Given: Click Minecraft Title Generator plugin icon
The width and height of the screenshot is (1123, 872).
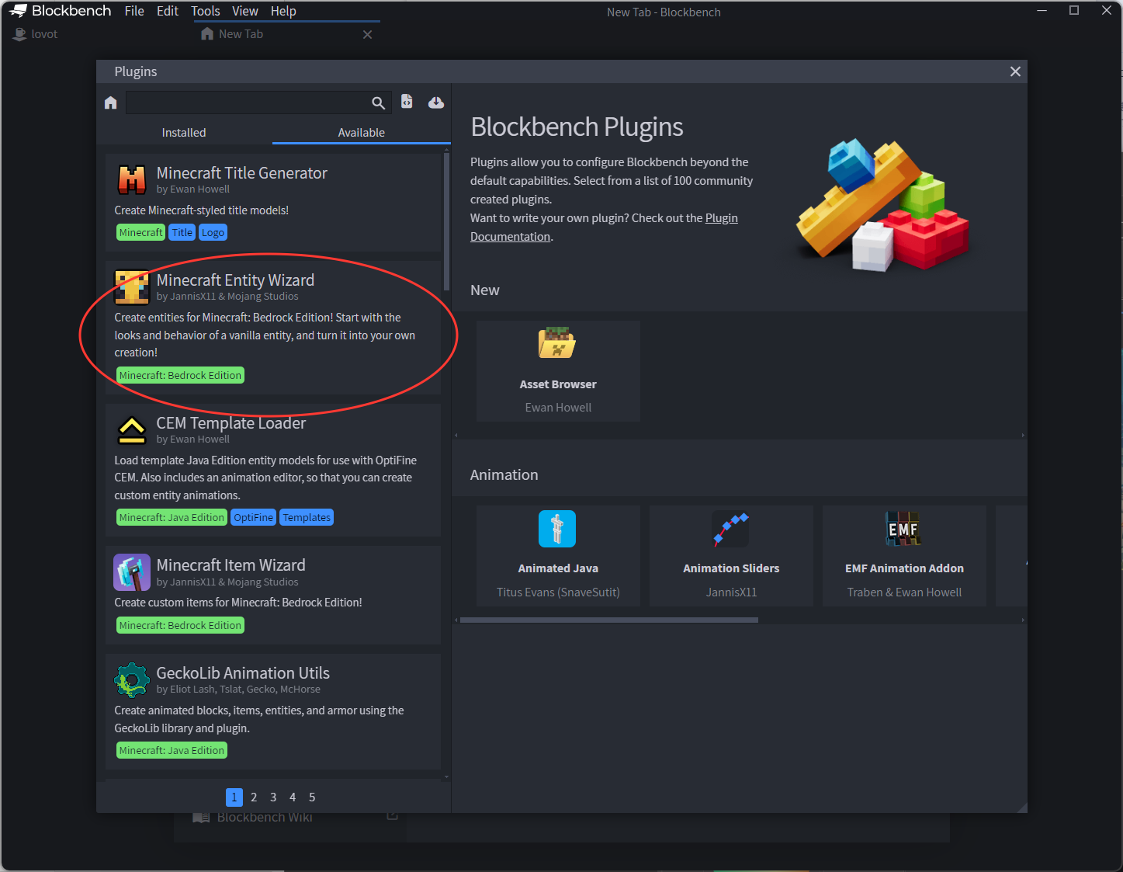Looking at the screenshot, I should click(x=132, y=180).
